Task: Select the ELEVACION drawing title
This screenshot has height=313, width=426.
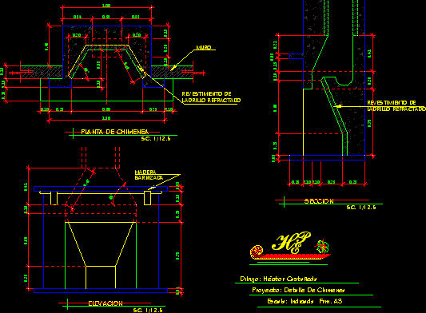Action: click(x=106, y=303)
